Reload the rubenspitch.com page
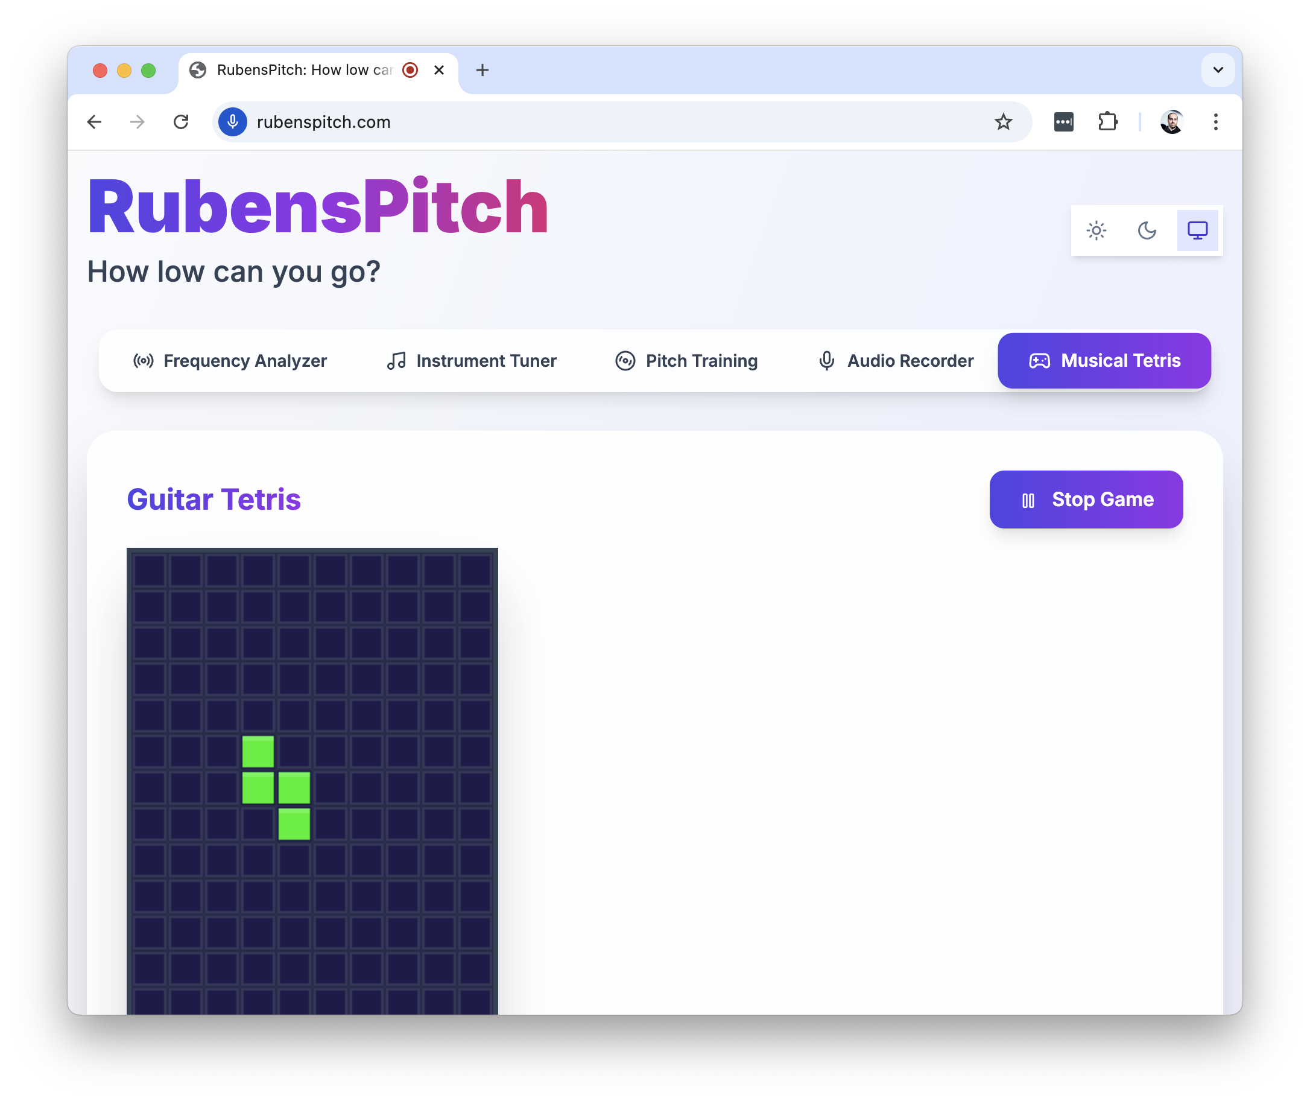The height and width of the screenshot is (1104, 1310). click(x=182, y=122)
